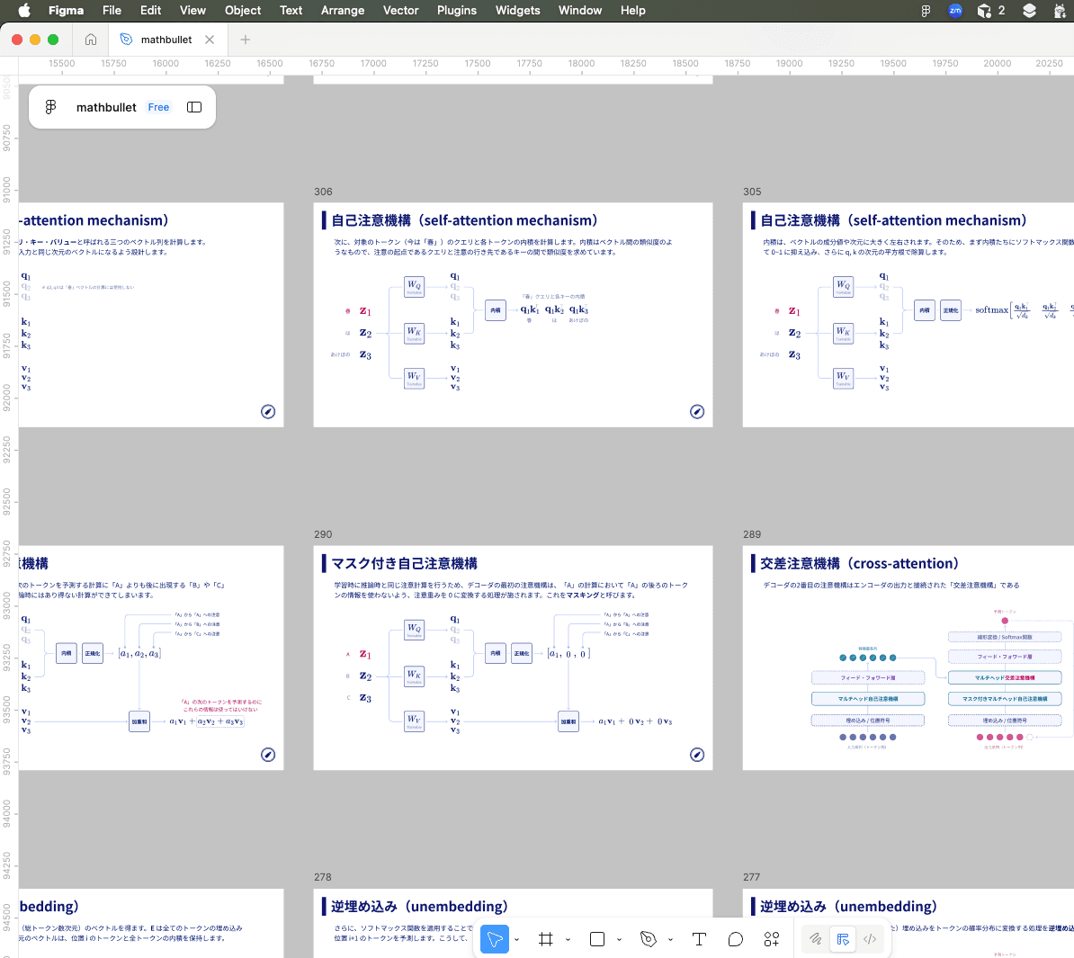Select the Pen tool
This screenshot has height=958, width=1074.
tap(648, 938)
